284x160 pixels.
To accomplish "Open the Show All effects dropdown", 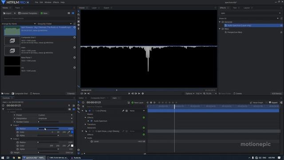I will click(x=248, y=19).
